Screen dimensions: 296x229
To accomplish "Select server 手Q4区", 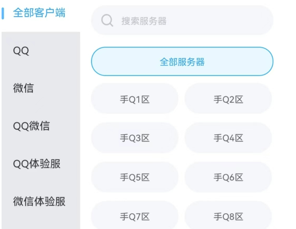I will 228,138.
